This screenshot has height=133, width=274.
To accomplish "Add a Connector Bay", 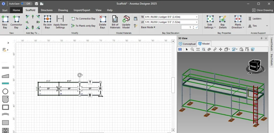I will 16,19.
